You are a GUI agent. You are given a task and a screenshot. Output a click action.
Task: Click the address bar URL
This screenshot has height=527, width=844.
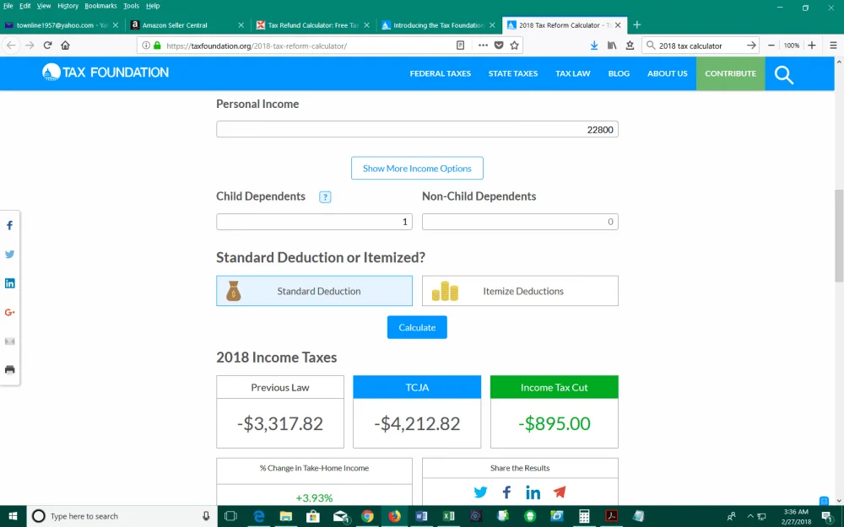pyautogui.click(x=257, y=46)
